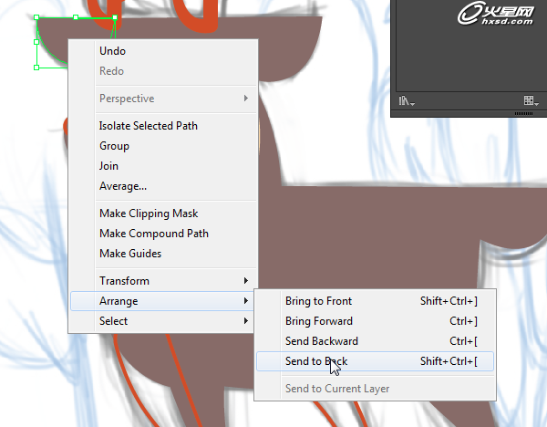This screenshot has width=547, height=427.
Task: Click the panel resize grip
Action: 523,114
